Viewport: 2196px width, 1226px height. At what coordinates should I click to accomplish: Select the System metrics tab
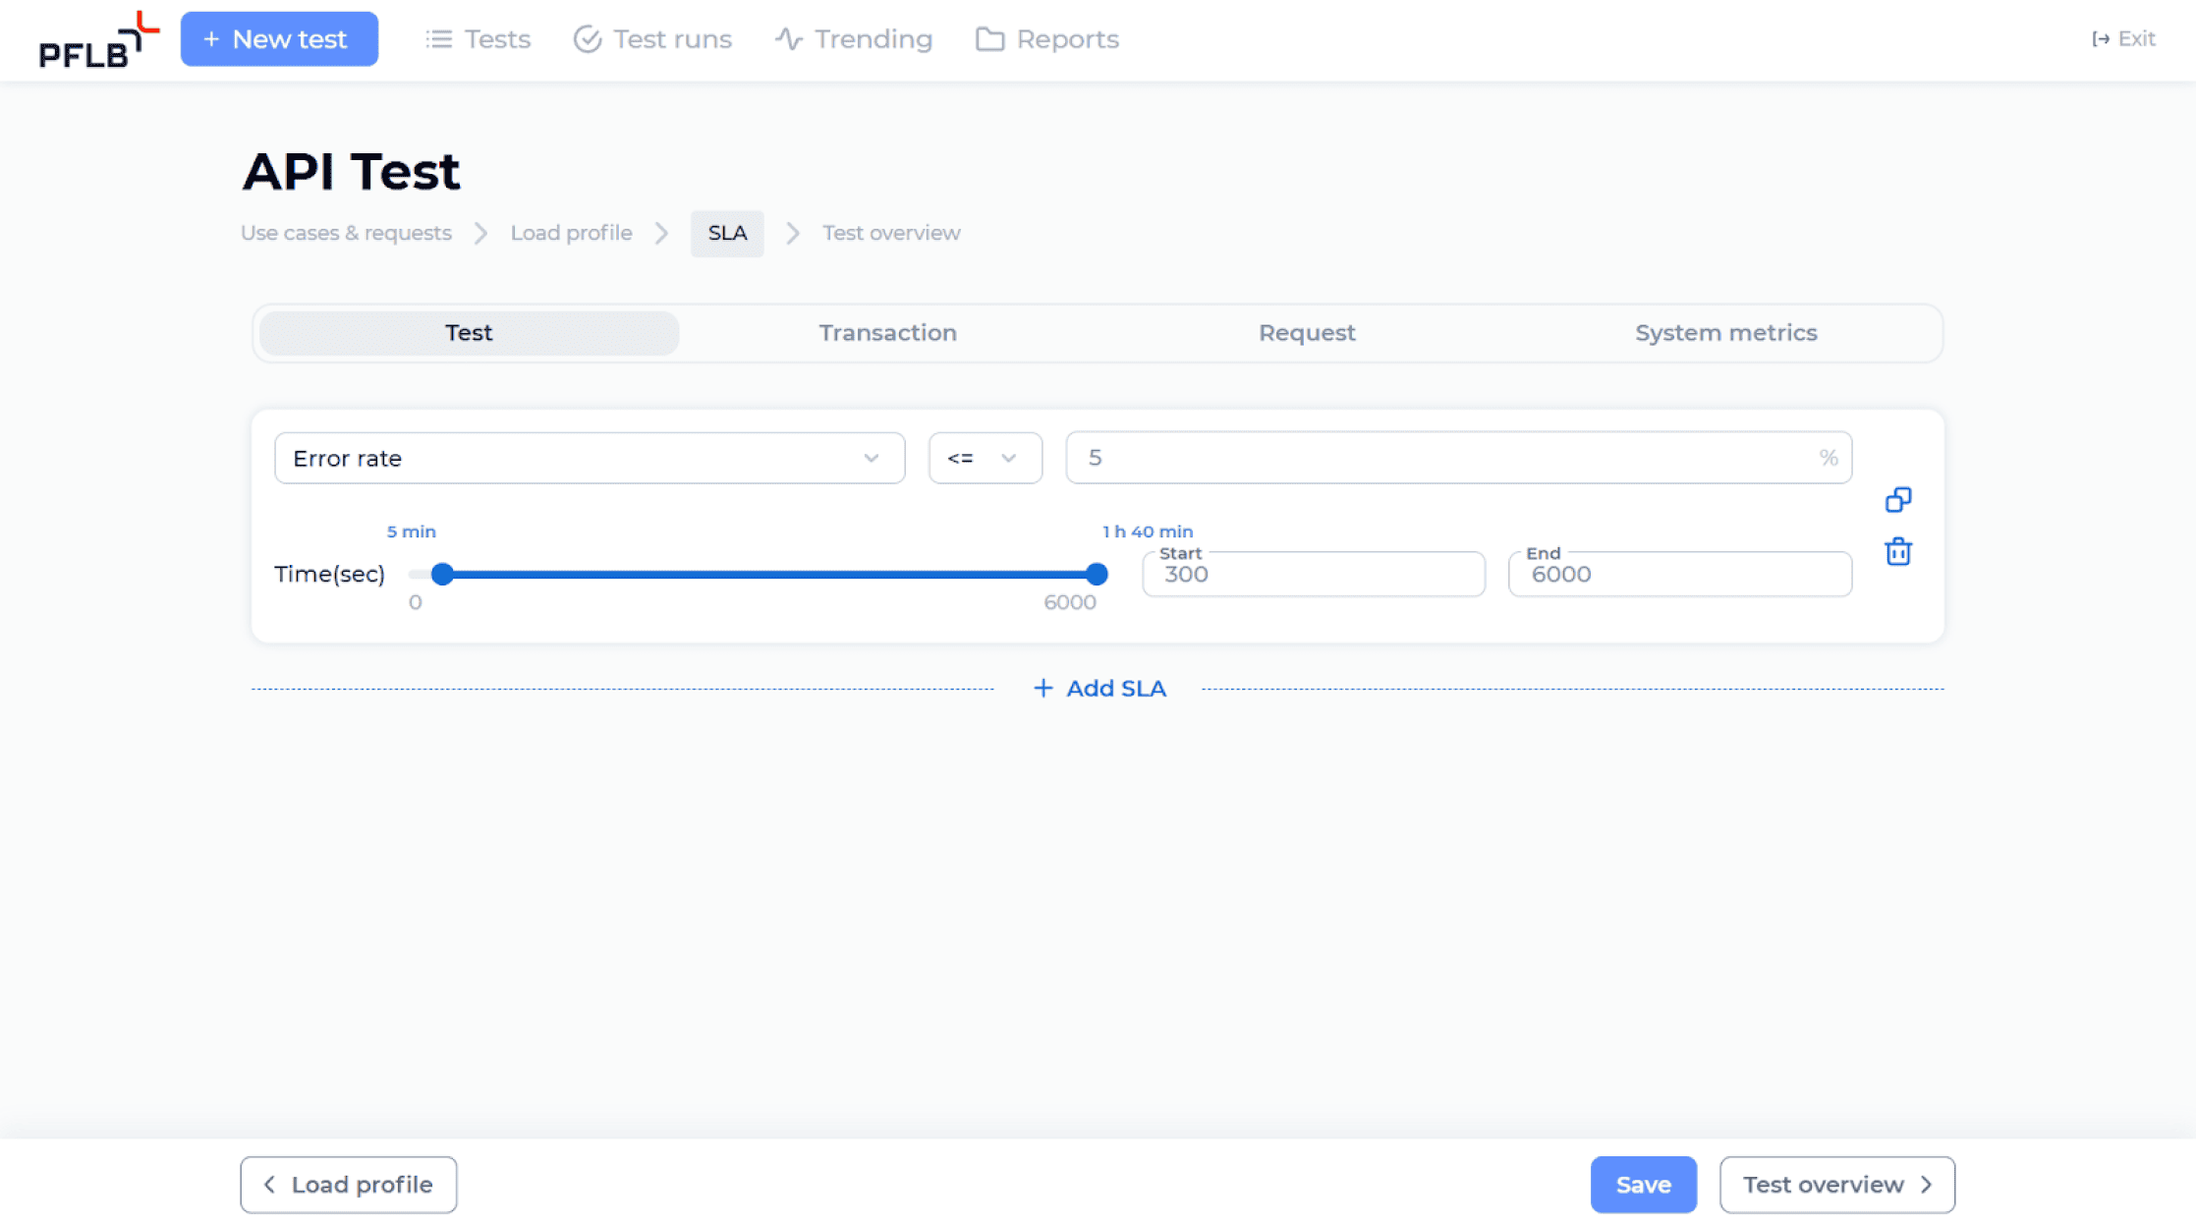tap(1725, 332)
